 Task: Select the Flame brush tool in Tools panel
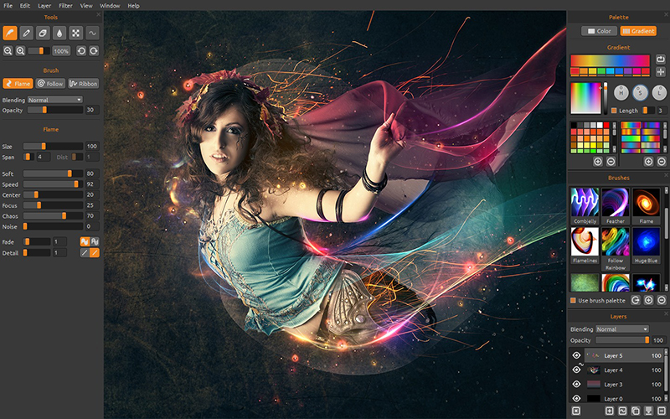pyautogui.click(x=10, y=33)
